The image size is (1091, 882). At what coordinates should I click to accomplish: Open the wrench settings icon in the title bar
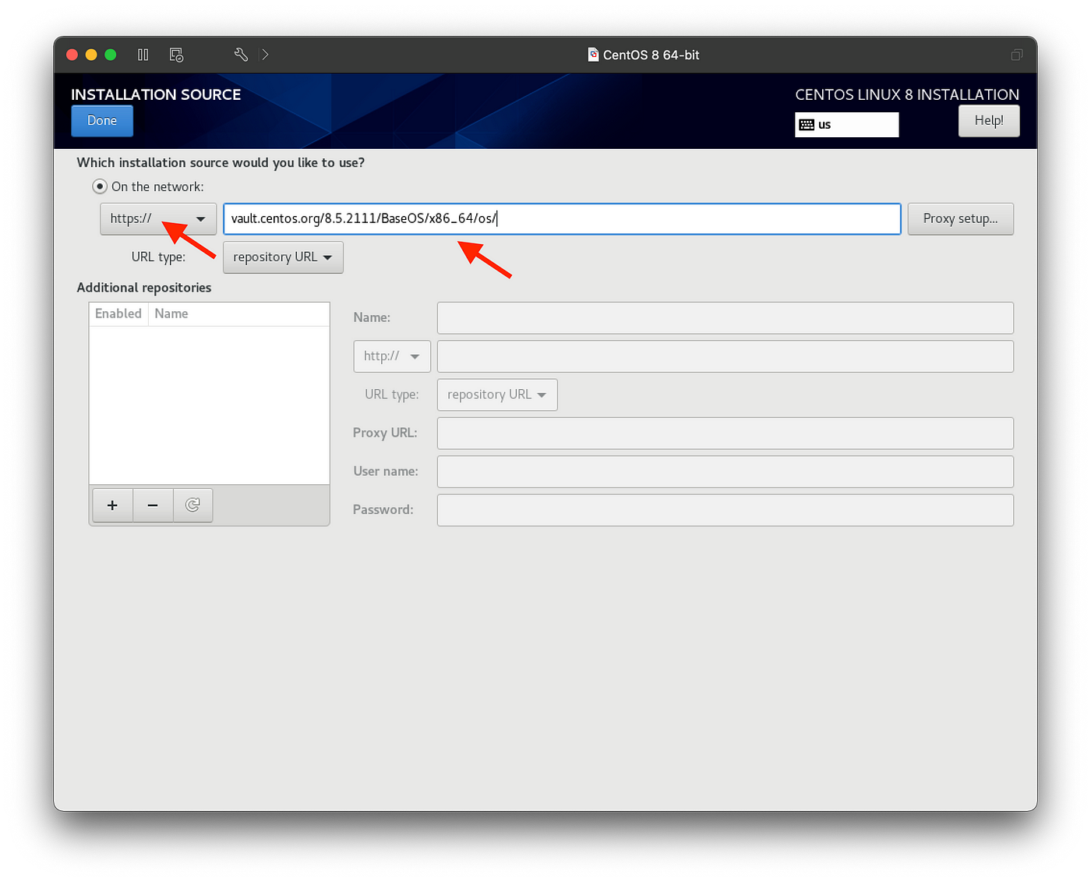241,55
